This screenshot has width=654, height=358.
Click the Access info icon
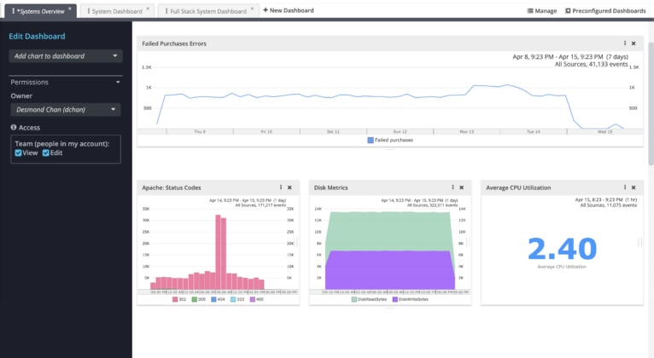(x=14, y=127)
